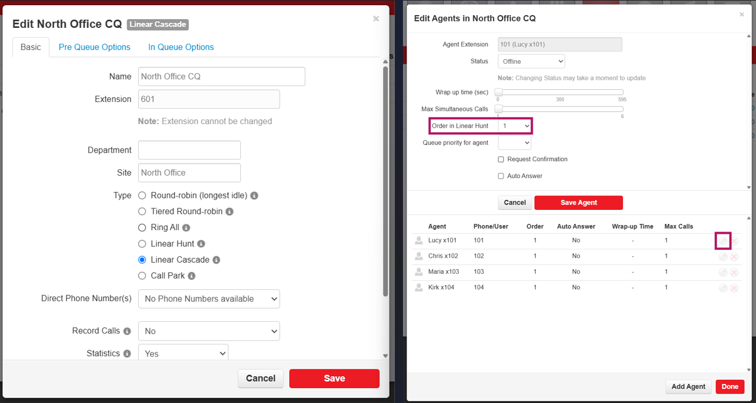Viewport: 756px width, 403px height.
Task: Click the delete icon for Kirk x104
Action: 734,288
